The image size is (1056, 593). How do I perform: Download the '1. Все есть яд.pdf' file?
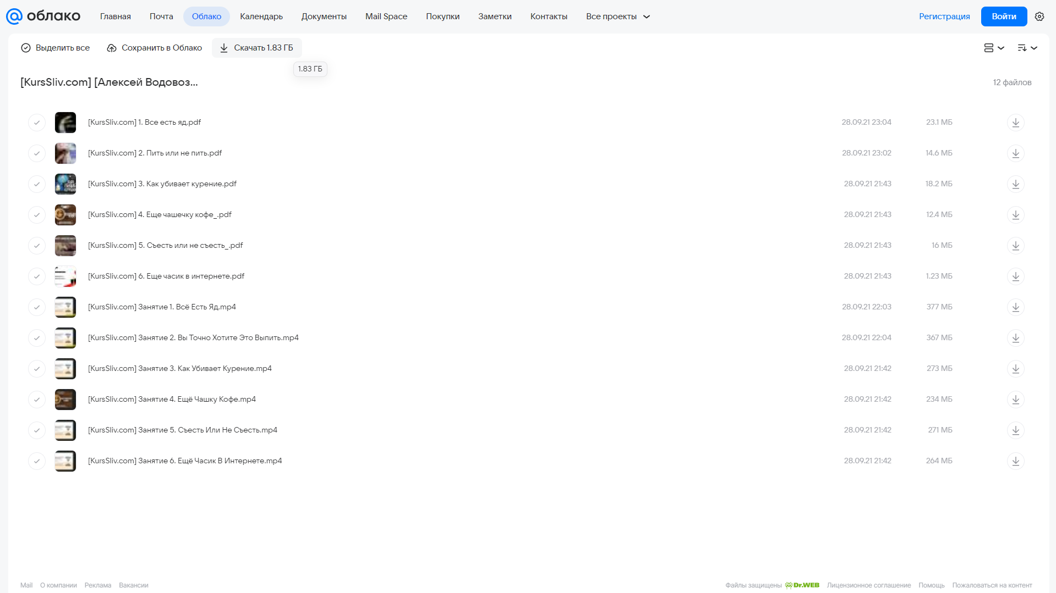[1016, 123]
